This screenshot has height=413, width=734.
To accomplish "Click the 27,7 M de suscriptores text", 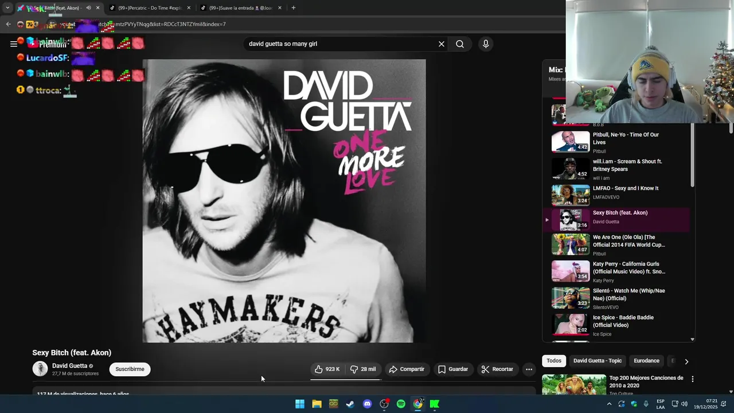I will (x=75, y=374).
